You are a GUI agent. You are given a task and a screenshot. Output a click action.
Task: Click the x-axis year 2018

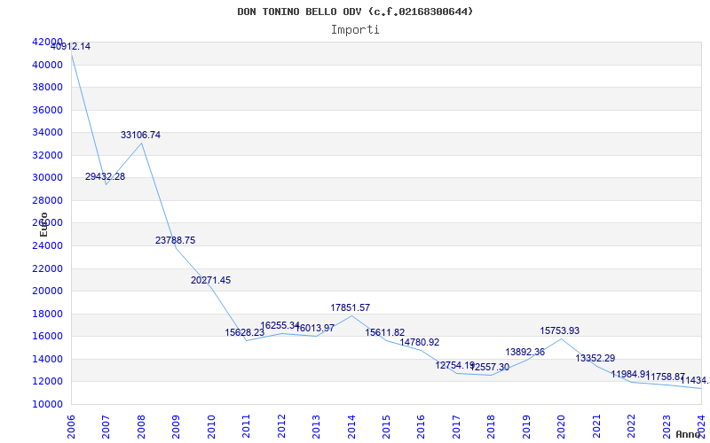(492, 427)
